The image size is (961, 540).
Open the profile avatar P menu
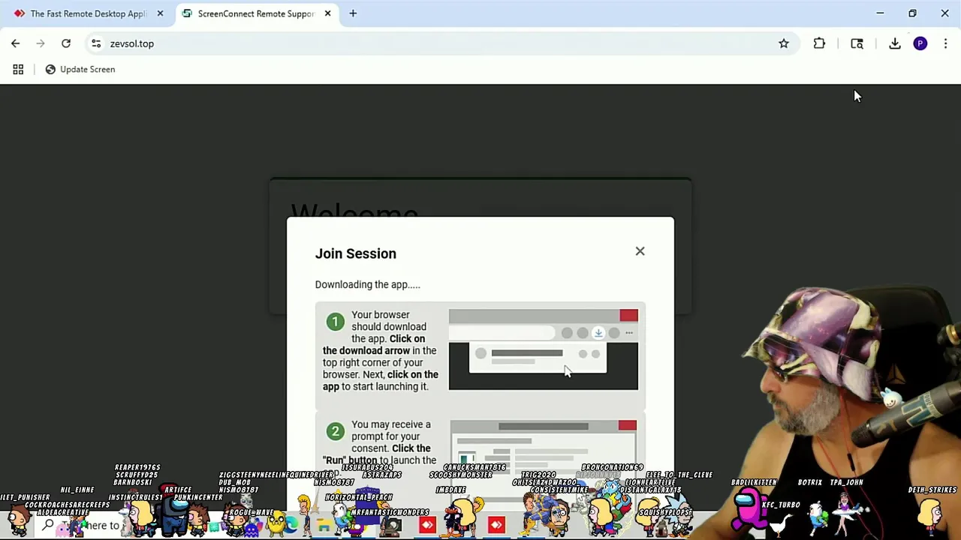(920, 43)
